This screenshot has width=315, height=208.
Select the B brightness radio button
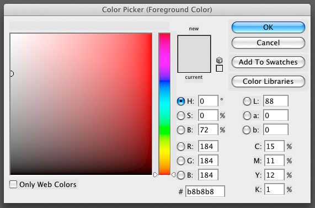(181, 130)
